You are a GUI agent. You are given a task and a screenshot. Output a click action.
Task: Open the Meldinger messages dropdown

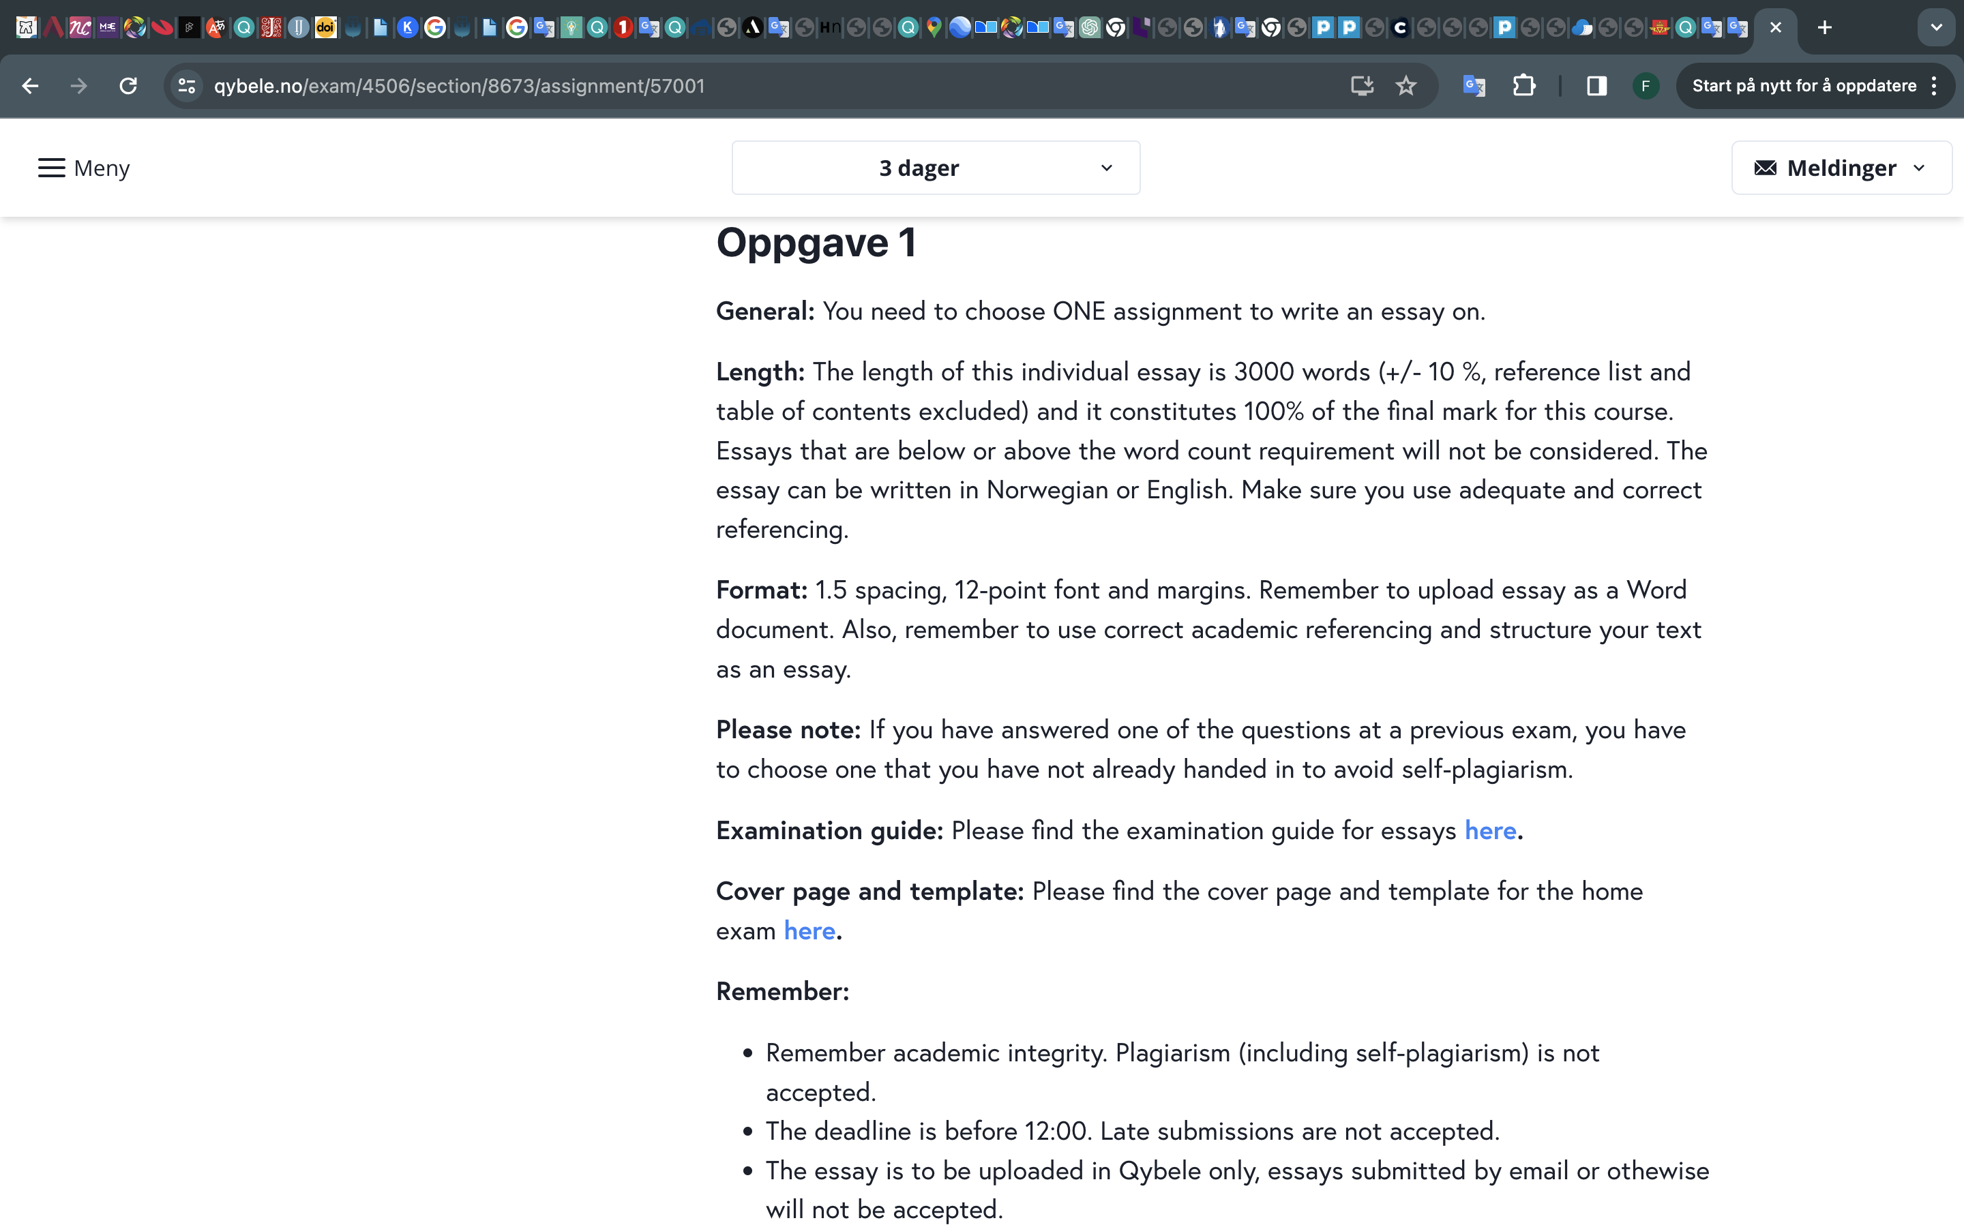coord(1841,168)
